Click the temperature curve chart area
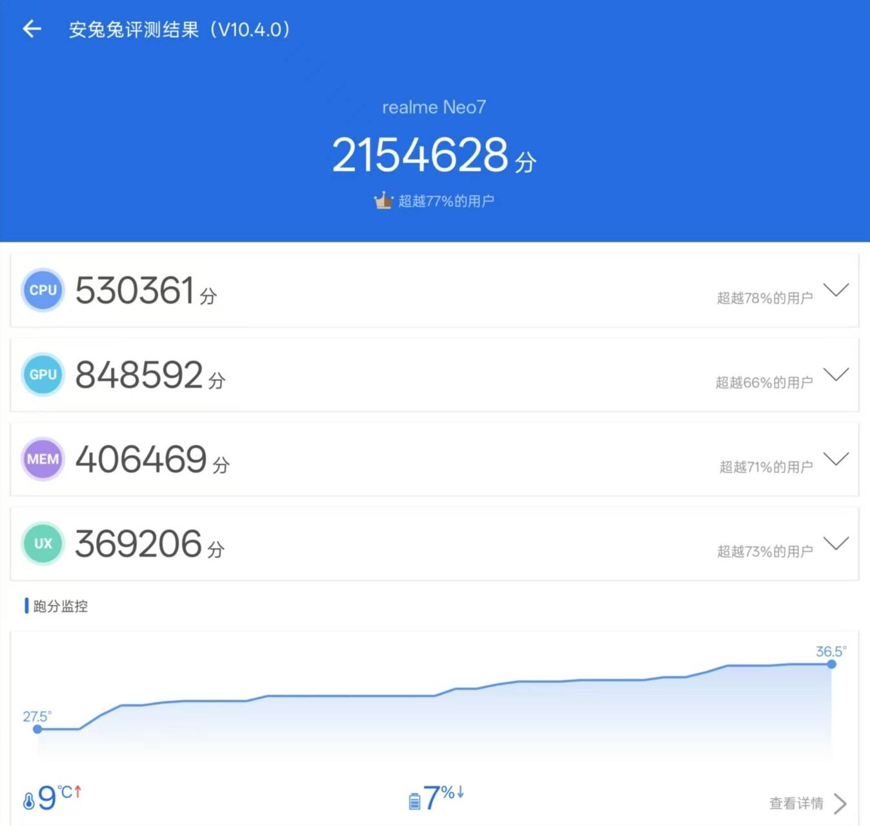The width and height of the screenshot is (870, 826). [x=434, y=704]
